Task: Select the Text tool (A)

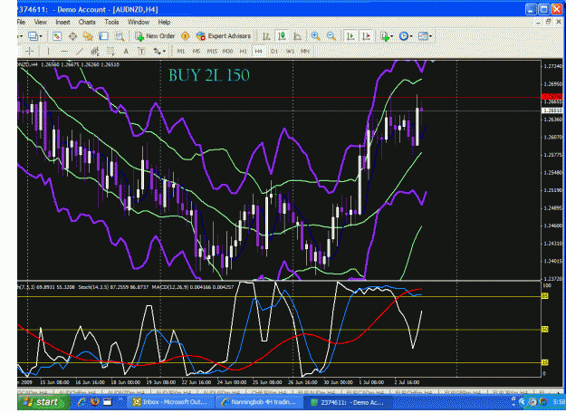Action: click(126, 52)
